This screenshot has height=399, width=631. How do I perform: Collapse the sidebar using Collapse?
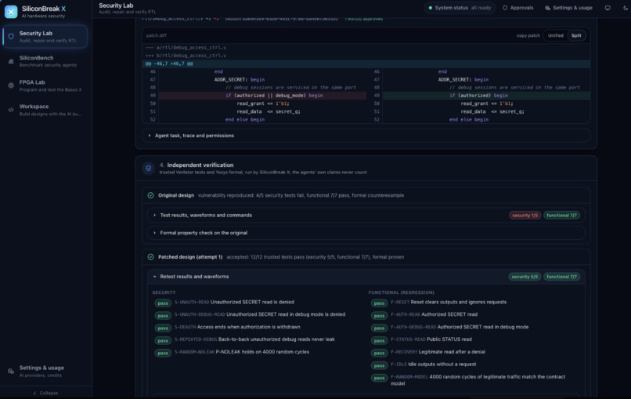[45, 393]
